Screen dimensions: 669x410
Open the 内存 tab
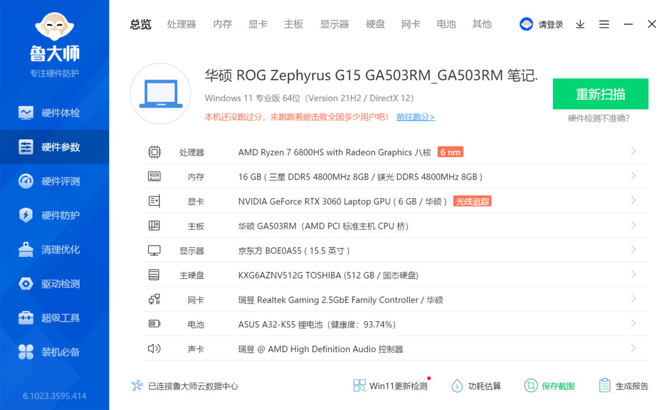point(223,25)
